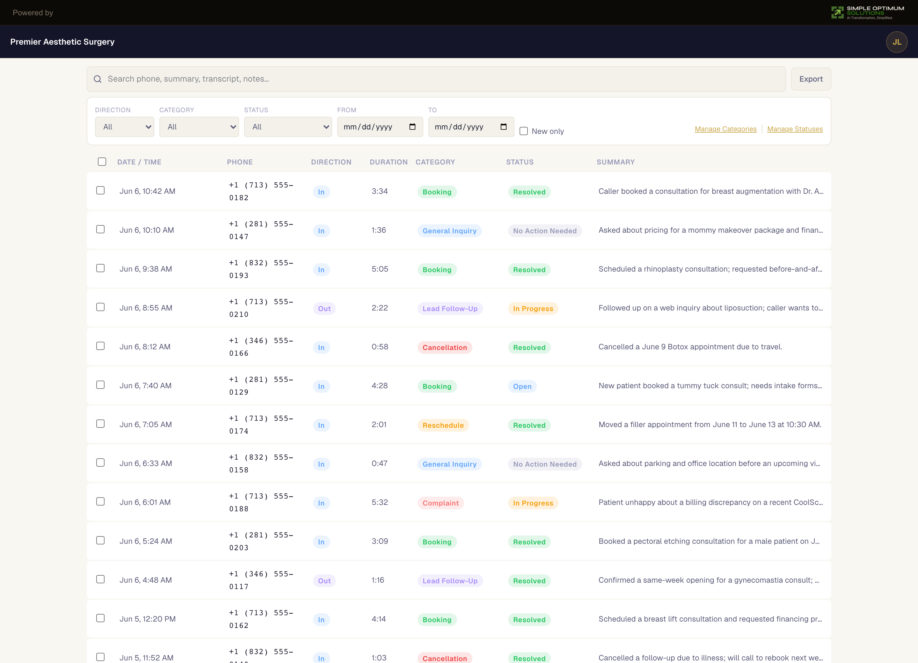Image resolution: width=918 pixels, height=663 pixels.
Task: Open the JL user avatar menu
Action: click(897, 42)
